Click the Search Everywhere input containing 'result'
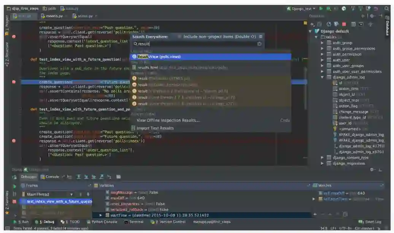 tap(197, 44)
